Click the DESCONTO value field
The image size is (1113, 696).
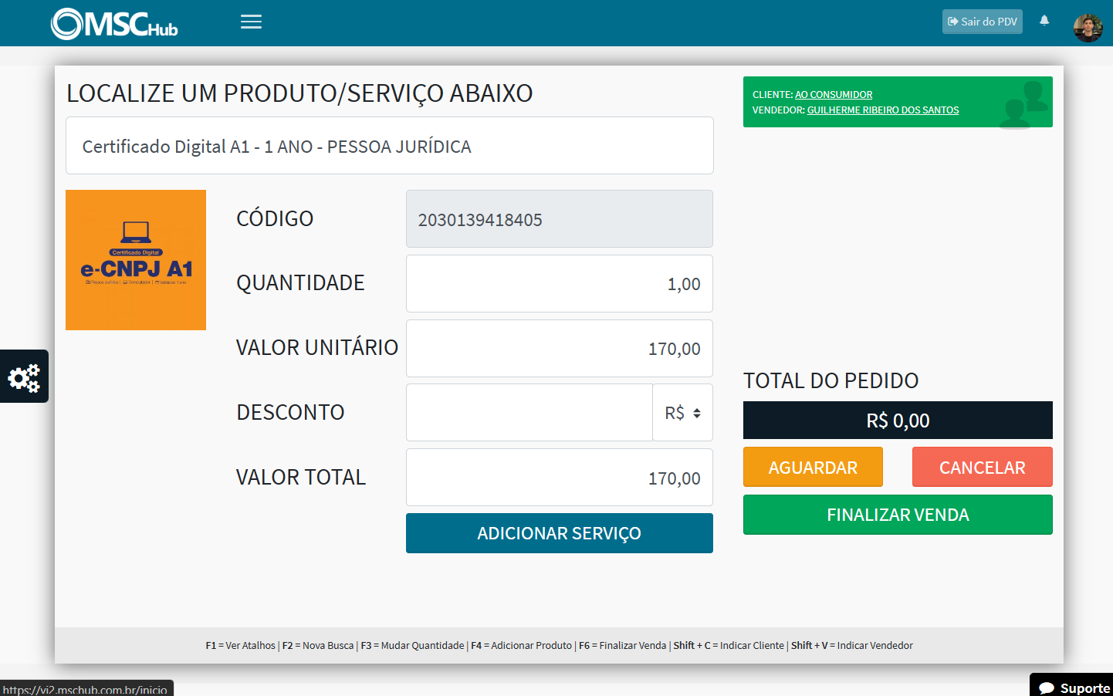tap(529, 412)
